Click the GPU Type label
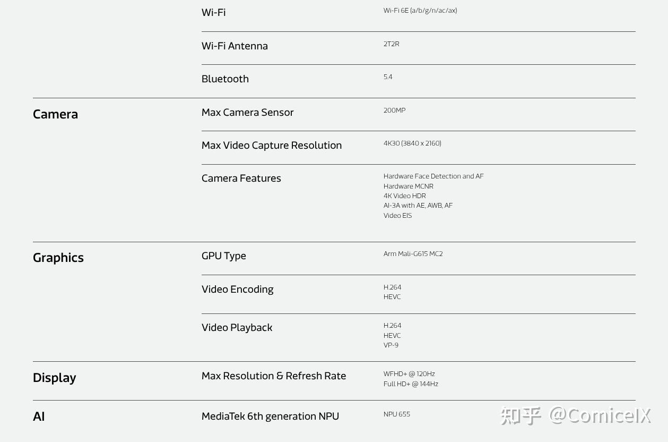This screenshot has width=668, height=442. pyautogui.click(x=224, y=256)
